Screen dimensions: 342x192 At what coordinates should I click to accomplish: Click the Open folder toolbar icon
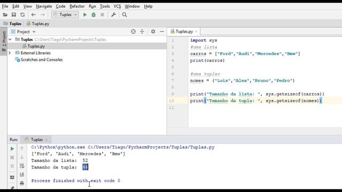point(5,15)
